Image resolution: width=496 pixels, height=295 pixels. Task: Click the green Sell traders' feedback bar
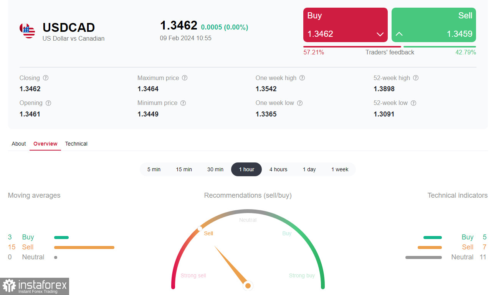click(440, 47)
